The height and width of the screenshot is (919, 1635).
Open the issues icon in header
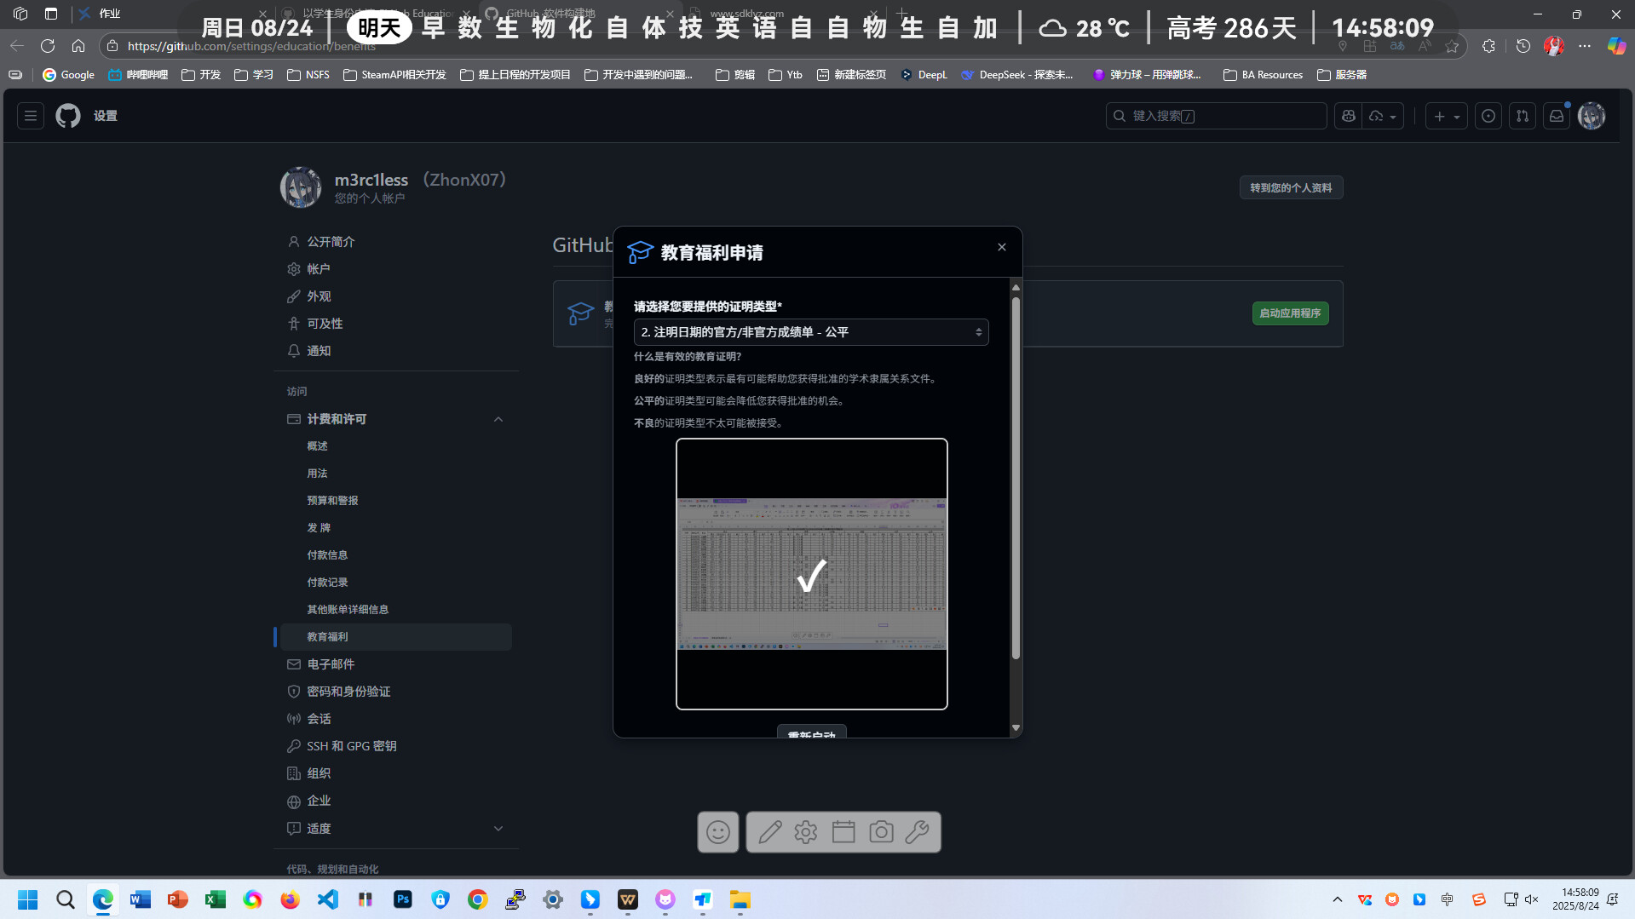click(1488, 116)
